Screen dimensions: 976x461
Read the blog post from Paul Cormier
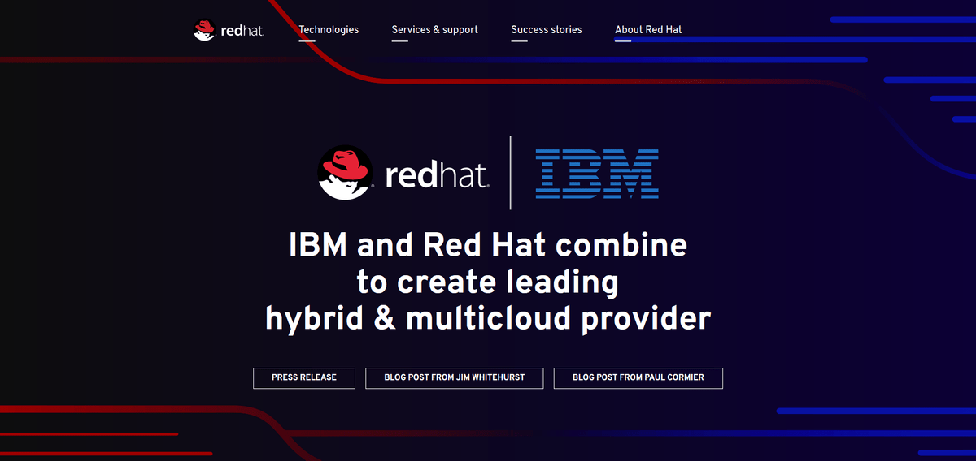tap(638, 378)
